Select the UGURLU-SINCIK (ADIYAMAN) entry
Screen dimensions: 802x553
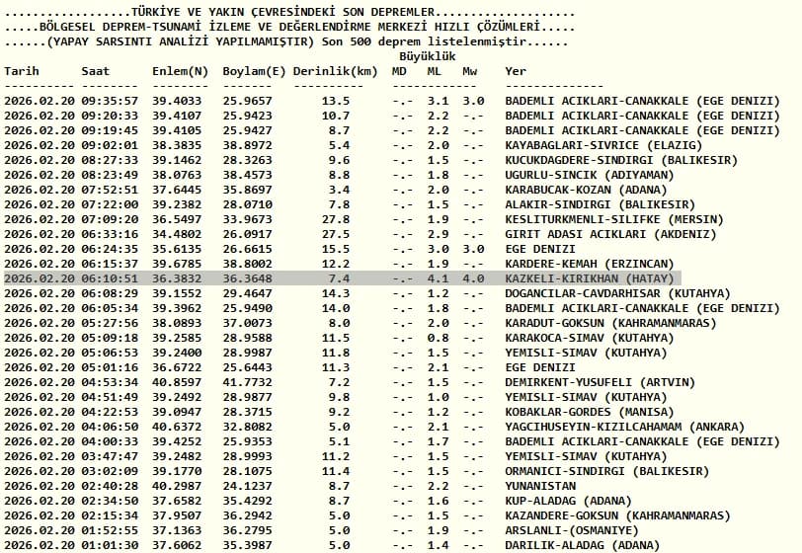coord(590,175)
